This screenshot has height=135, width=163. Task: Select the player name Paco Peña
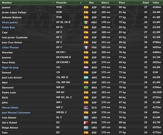(9, 63)
